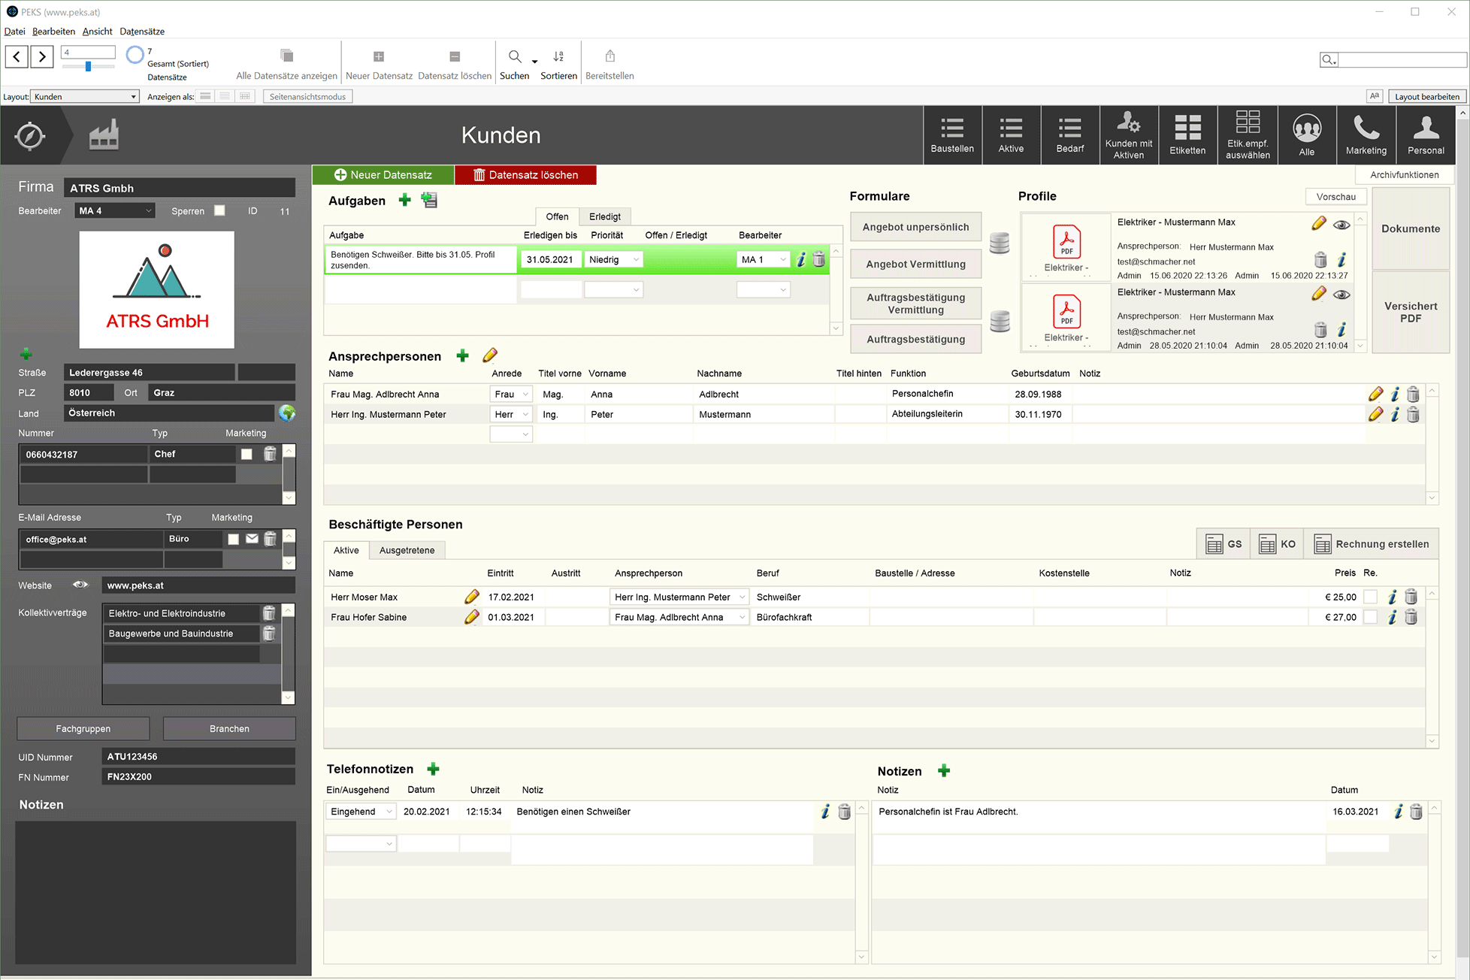Open the Bearbeiter MA 4 dropdown
The height and width of the screenshot is (980, 1470).
click(115, 210)
